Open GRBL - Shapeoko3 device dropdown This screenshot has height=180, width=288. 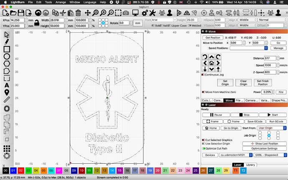click(x=270, y=155)
